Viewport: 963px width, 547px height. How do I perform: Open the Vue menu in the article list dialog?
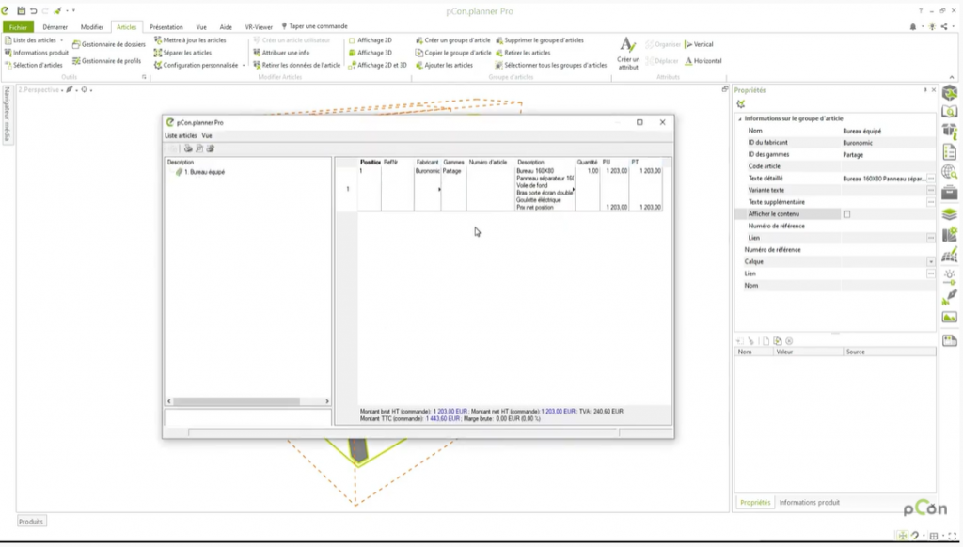(207, 135)
